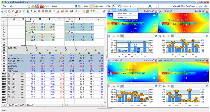This screenshot has height=112, width=210.
Task: Insert chart using the bar chart icon
Action: coord(58,11)
